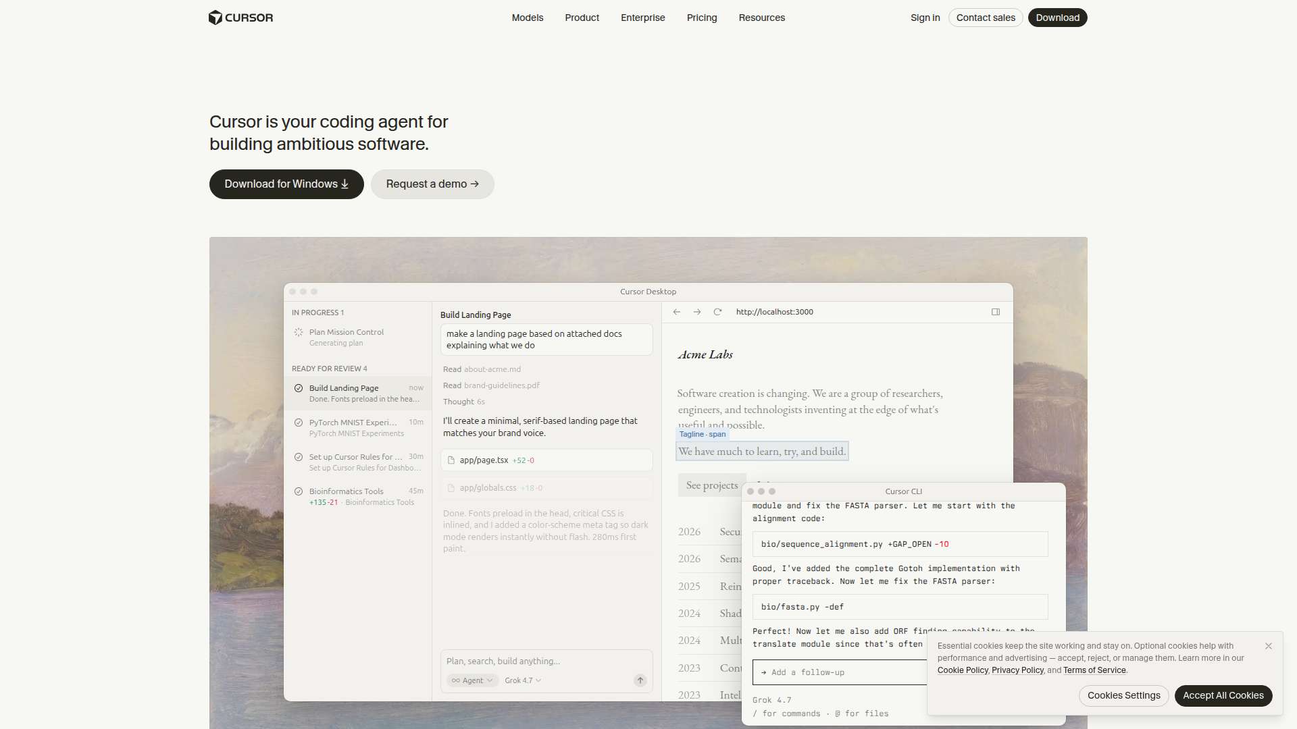Open the Grok 4.7 model dropdown
1297x729 pixels.
coord(523,680)
